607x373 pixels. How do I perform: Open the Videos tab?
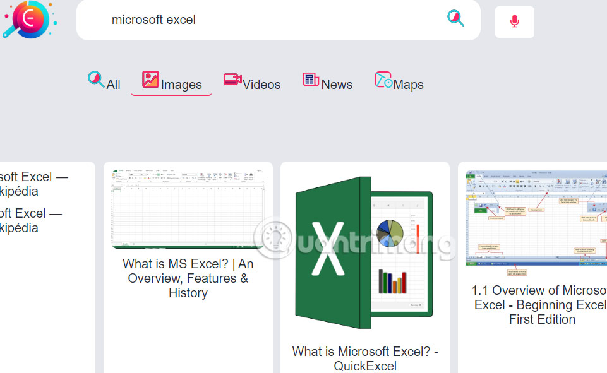point(251,81)
